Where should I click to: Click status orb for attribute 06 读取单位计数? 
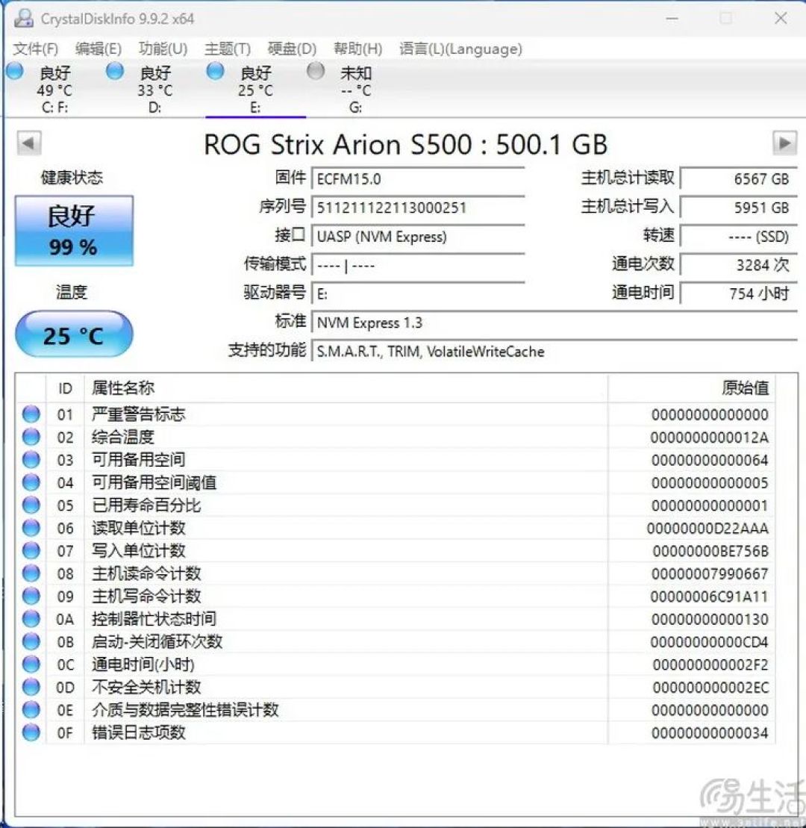[x=31, y=528]
